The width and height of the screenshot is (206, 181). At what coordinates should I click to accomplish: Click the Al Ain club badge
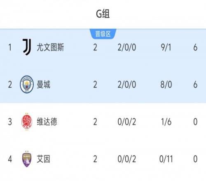(27, 159)
